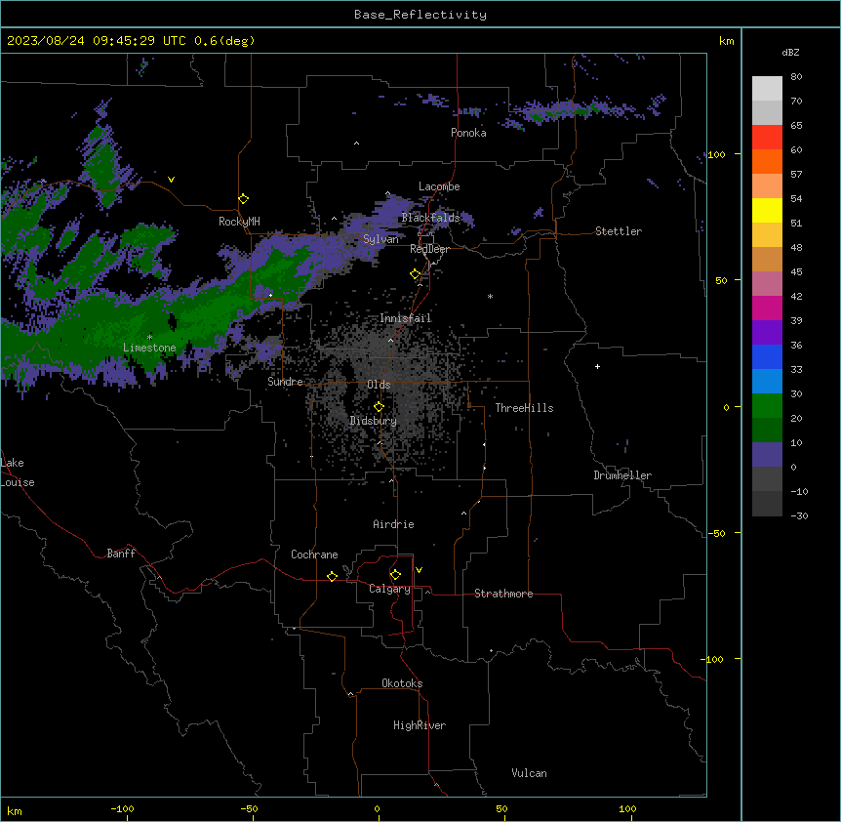
Task: Click the Ponoka city label
Action: (x=468, y=133)
